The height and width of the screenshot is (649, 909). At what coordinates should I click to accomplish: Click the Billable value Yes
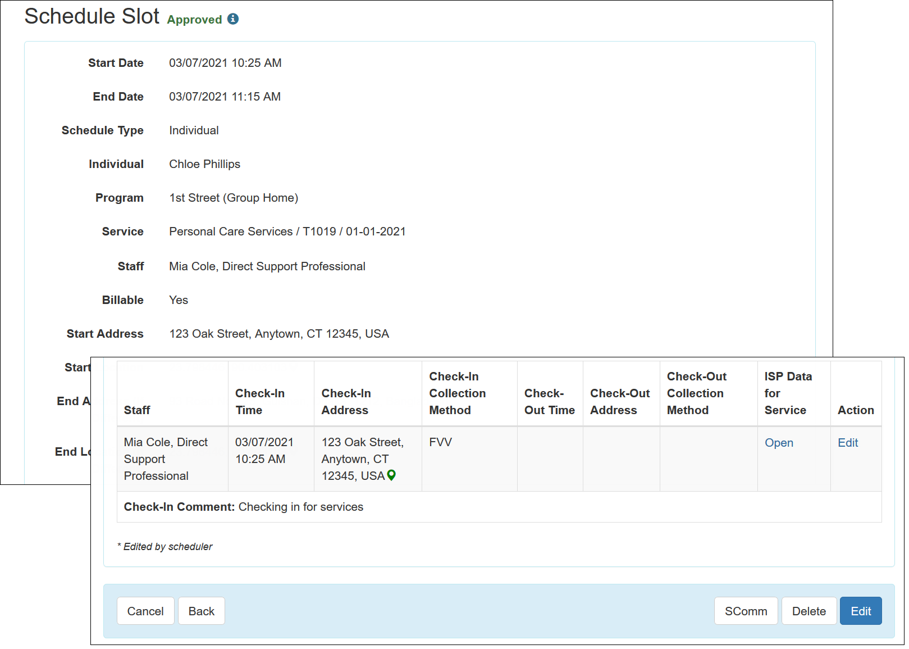pos(179,300)
